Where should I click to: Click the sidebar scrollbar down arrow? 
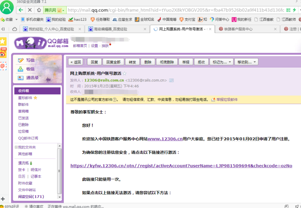click(x=59, y=197)
